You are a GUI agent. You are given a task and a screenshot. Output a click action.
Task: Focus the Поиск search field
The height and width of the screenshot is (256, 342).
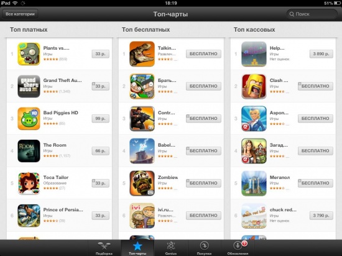(x=312, y=14)
